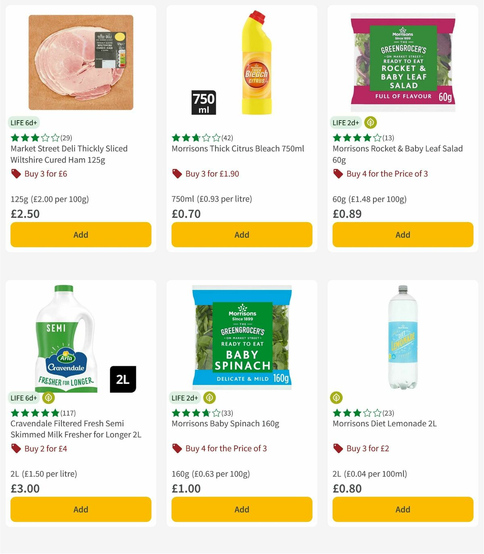Add Wiltshire Cured Ham to basket
Viewport: 484px width, 554px height.
(x=81, y=234)
